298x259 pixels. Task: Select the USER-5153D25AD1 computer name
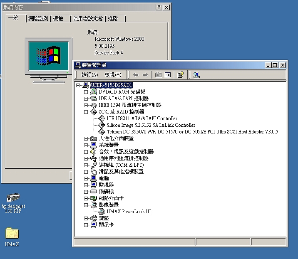[112, 85]
